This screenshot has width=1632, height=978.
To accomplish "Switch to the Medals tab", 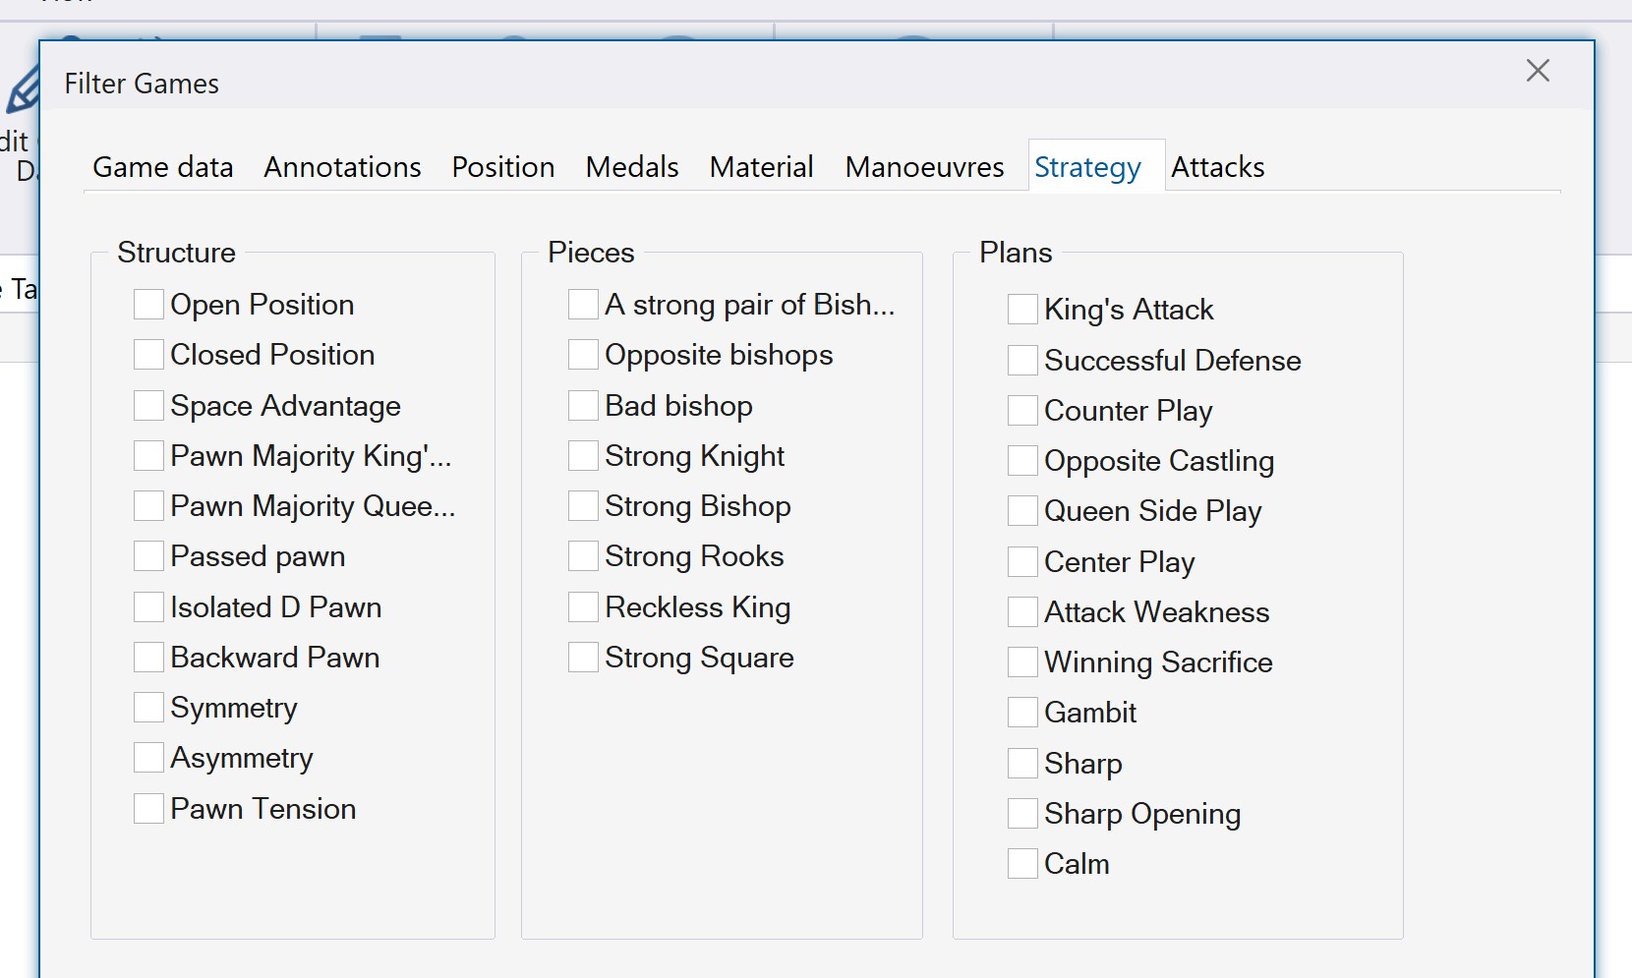I will [x=631, y=166].
